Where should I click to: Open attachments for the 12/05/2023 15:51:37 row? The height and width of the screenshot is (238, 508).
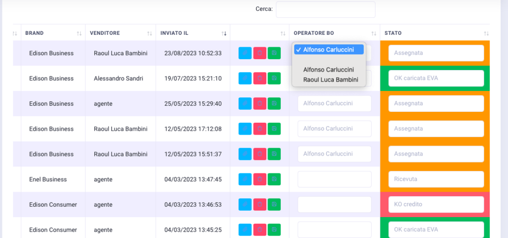click(x=245, y=154)
